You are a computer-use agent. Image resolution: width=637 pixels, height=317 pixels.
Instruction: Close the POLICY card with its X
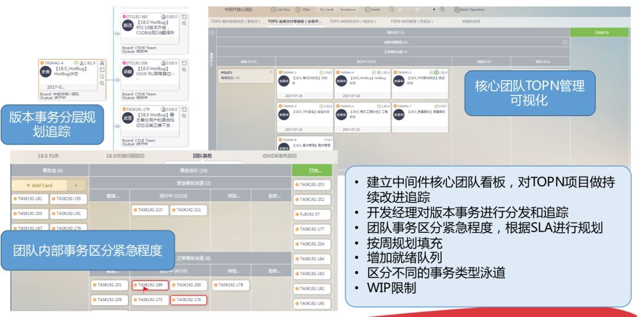(x=271, y=71)
